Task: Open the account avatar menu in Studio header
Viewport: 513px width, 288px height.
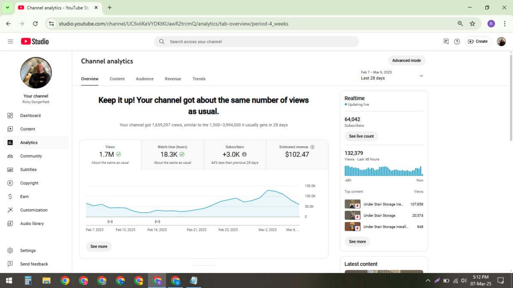Action: pos(501,41)
